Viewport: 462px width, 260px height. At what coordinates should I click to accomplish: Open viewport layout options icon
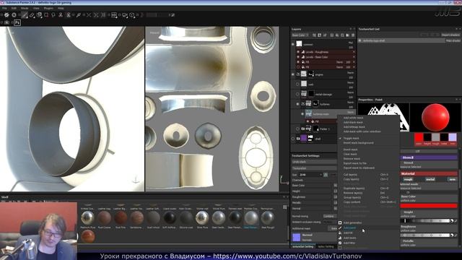coord(114,14)
